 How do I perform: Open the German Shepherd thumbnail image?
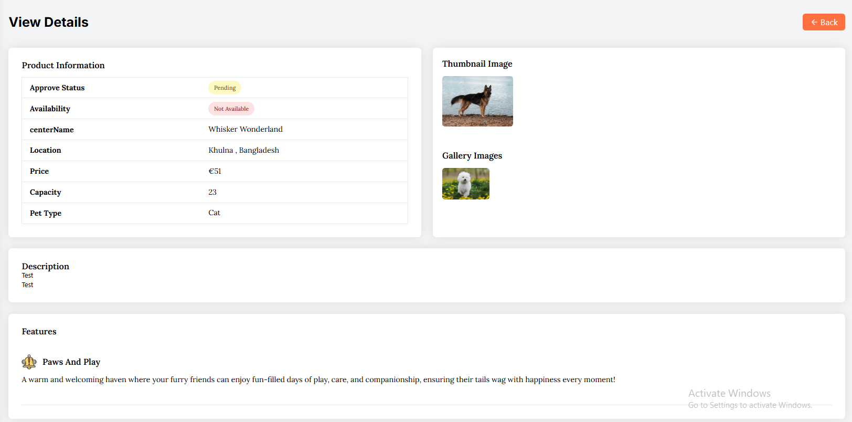(x=477, y=101)
